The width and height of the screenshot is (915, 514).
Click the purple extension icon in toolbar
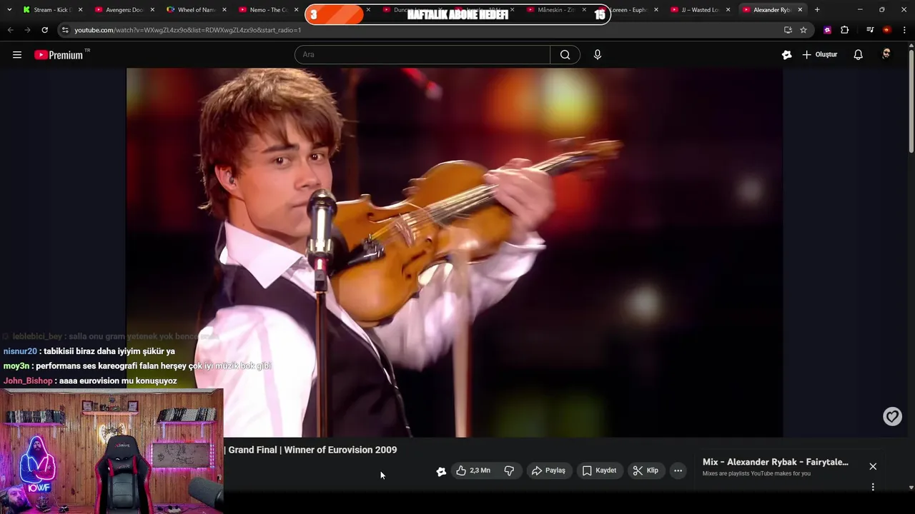pyautogui.click(x=827, y=30)
